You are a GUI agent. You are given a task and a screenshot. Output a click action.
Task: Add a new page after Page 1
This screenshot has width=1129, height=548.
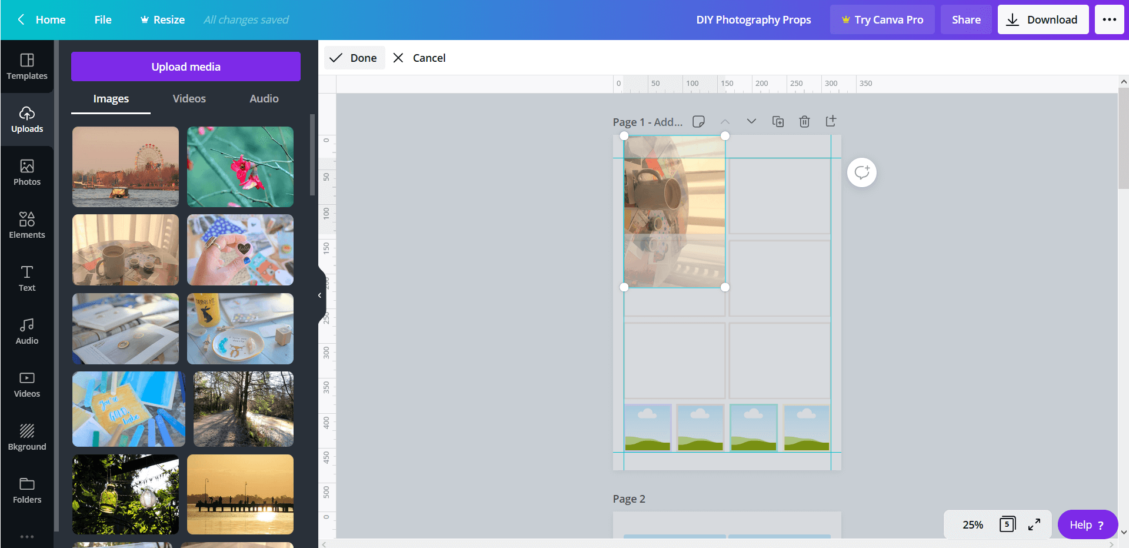[831, 121]
